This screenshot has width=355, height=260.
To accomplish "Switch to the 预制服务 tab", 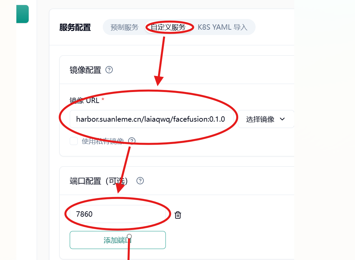I will pyautogui.click(x=124, y=27).
